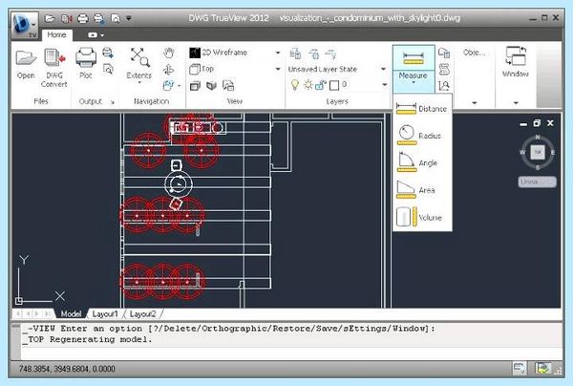Screen dimensions: 573x386
Task: Switch to the Model tab
Action: (x=71, y=314)
